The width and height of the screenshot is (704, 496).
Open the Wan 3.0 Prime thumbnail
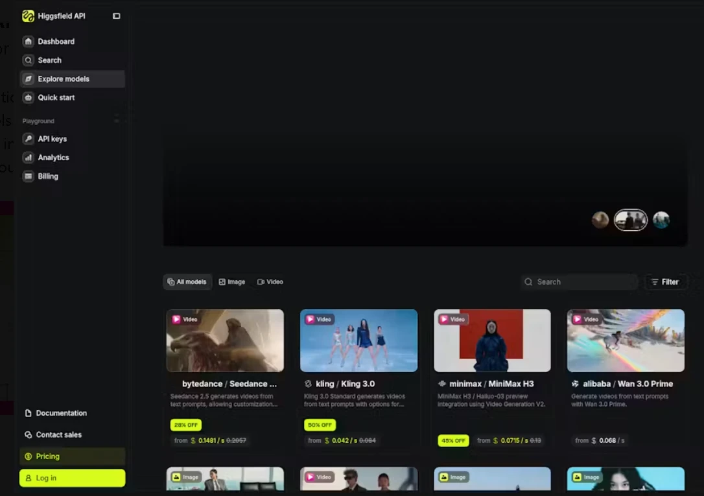coord(626,340)
